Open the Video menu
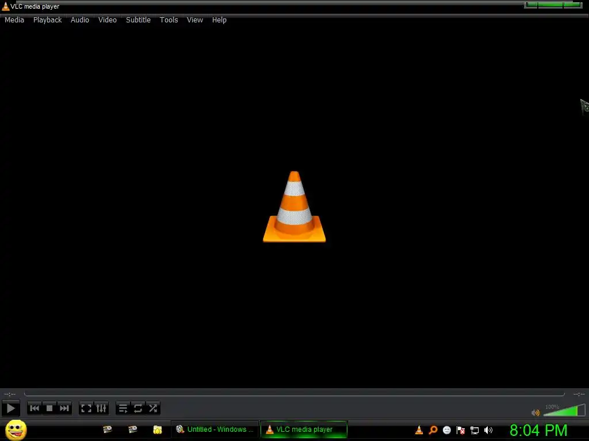This screenshot has height=441, width=589. pyautogui.click(x=108, y=20)
